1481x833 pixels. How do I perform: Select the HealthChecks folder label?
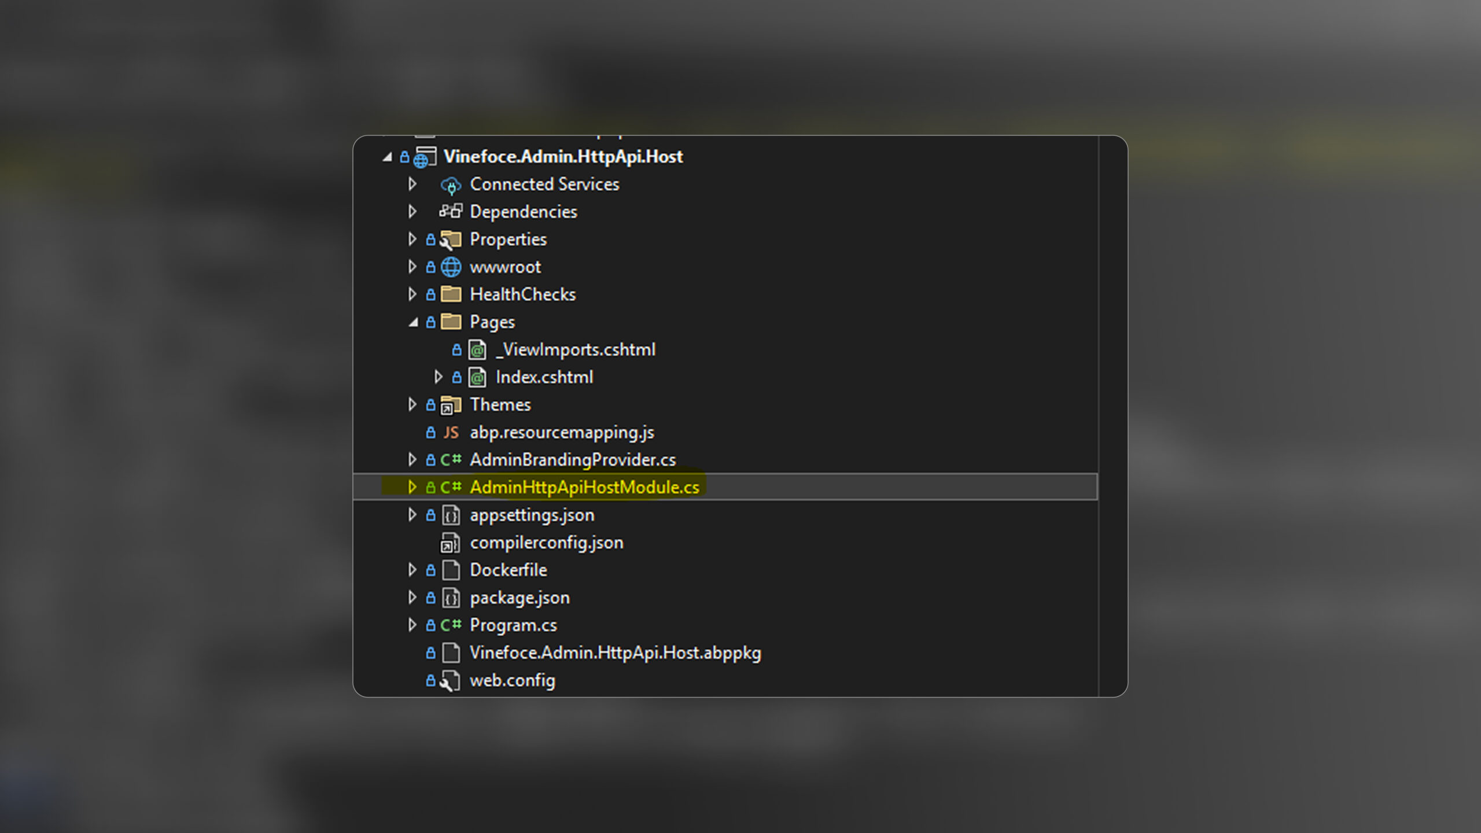[522, 294]
